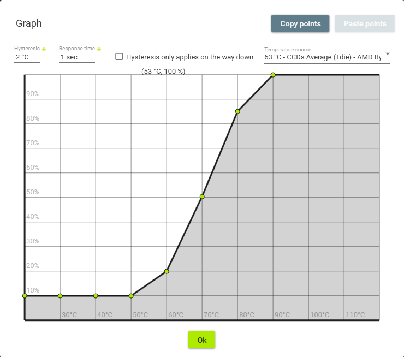Select the leftmost curve point on the Y axis
Image resolution: width=404 pixels, height=357 pixels.
[25, 296]
